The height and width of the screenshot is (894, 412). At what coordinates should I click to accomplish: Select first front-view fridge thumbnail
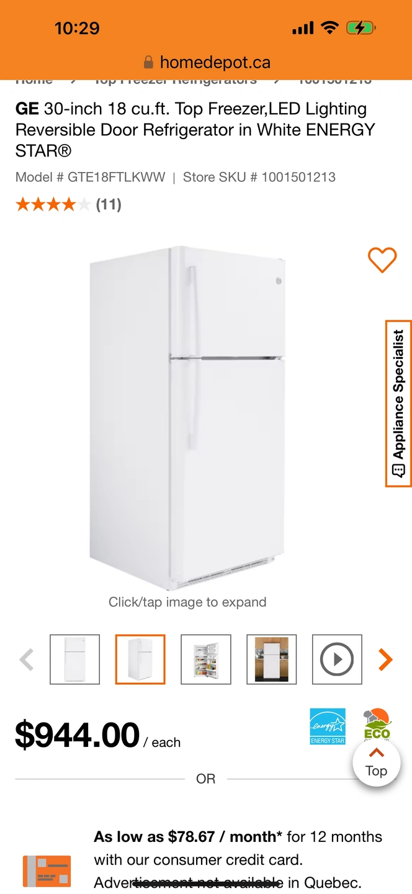74,659
